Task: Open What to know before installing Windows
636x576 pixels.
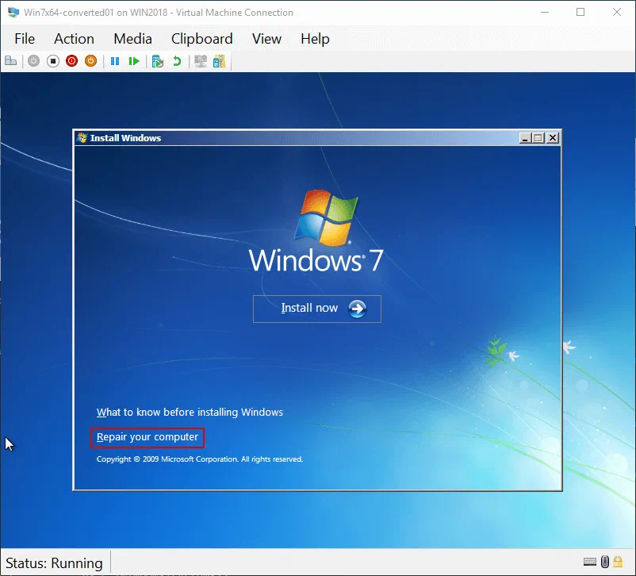Action: 190,412
